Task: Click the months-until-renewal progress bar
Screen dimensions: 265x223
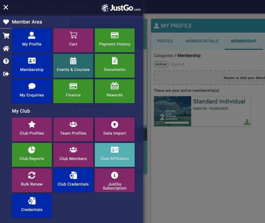Action: (x=173, y=123)
